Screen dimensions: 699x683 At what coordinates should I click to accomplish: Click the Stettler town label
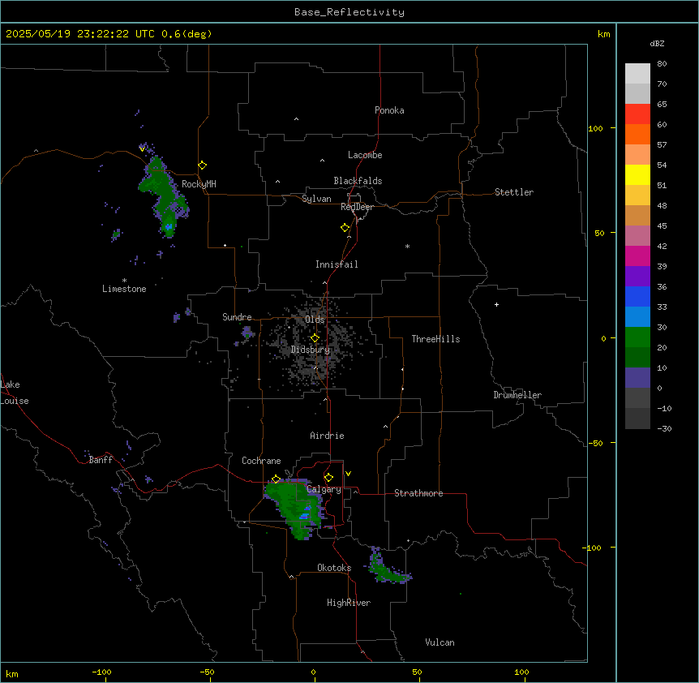point(514,192)
